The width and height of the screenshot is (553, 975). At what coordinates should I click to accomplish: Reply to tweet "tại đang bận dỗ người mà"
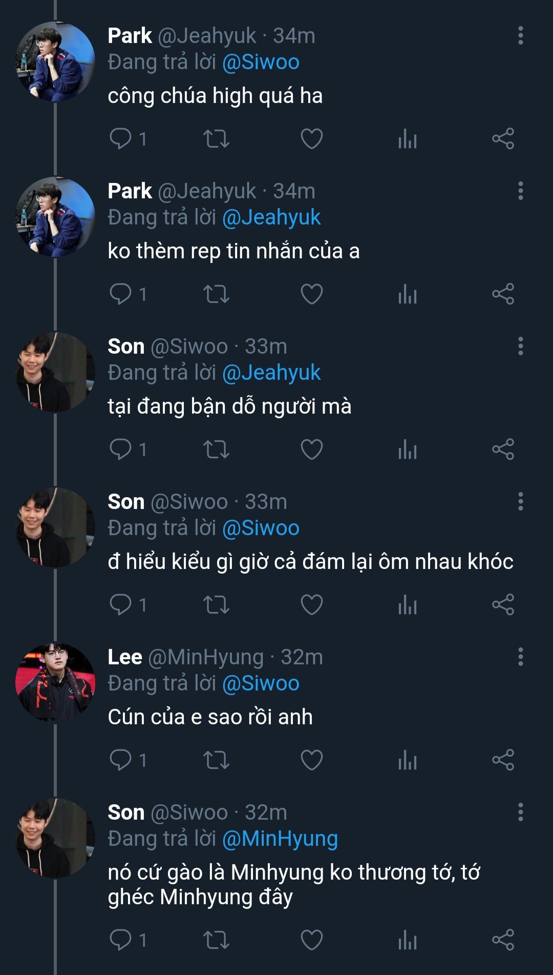coord(121,450)
